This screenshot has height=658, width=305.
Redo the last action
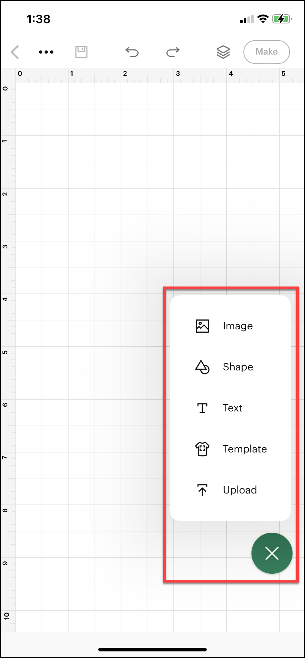[x=173, y=52]
